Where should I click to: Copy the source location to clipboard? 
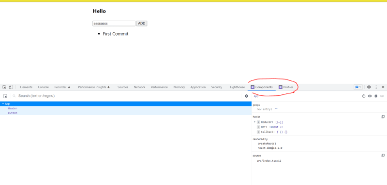tap(383, 156)
